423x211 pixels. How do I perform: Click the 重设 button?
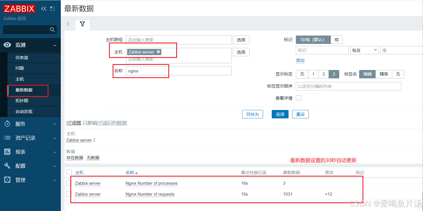pyautogui.click(x=300, y=114)
